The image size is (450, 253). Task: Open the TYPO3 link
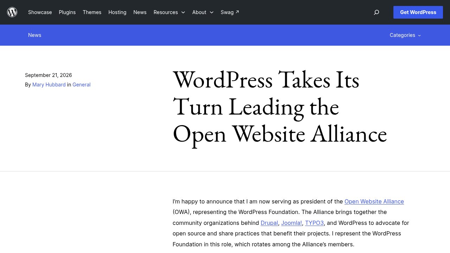click(x=314, y=223)
